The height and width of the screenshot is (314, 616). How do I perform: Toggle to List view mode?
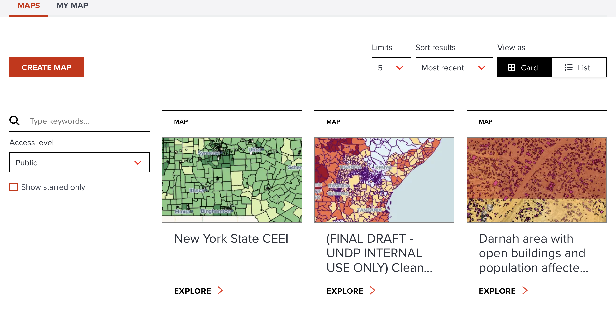(579, 67)
